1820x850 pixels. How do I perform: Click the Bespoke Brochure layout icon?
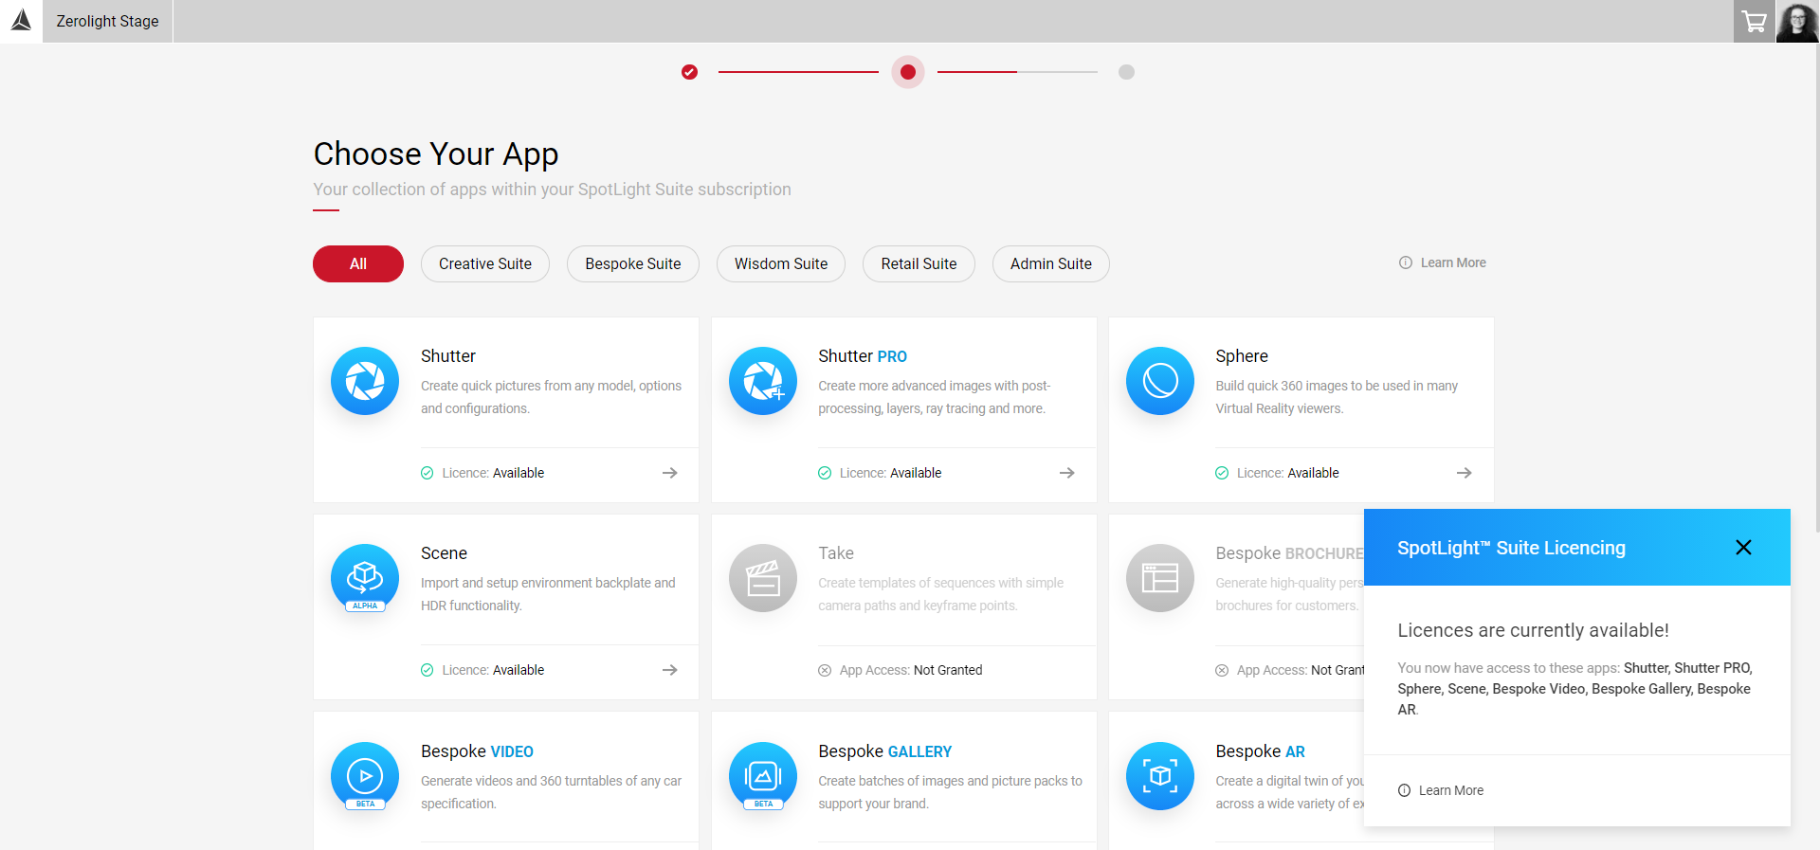pyautogui.click(x=1160, y=578)
